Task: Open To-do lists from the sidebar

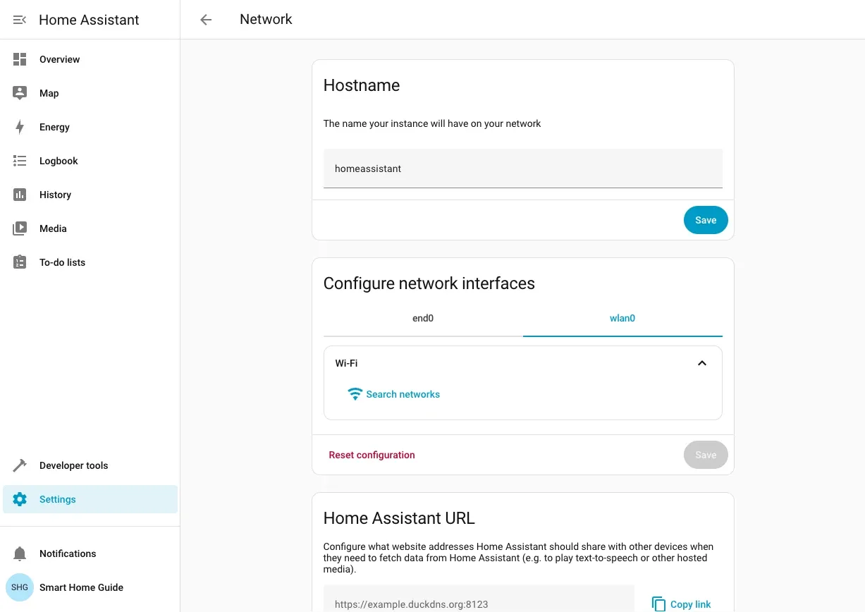Action: pos(90,262)
